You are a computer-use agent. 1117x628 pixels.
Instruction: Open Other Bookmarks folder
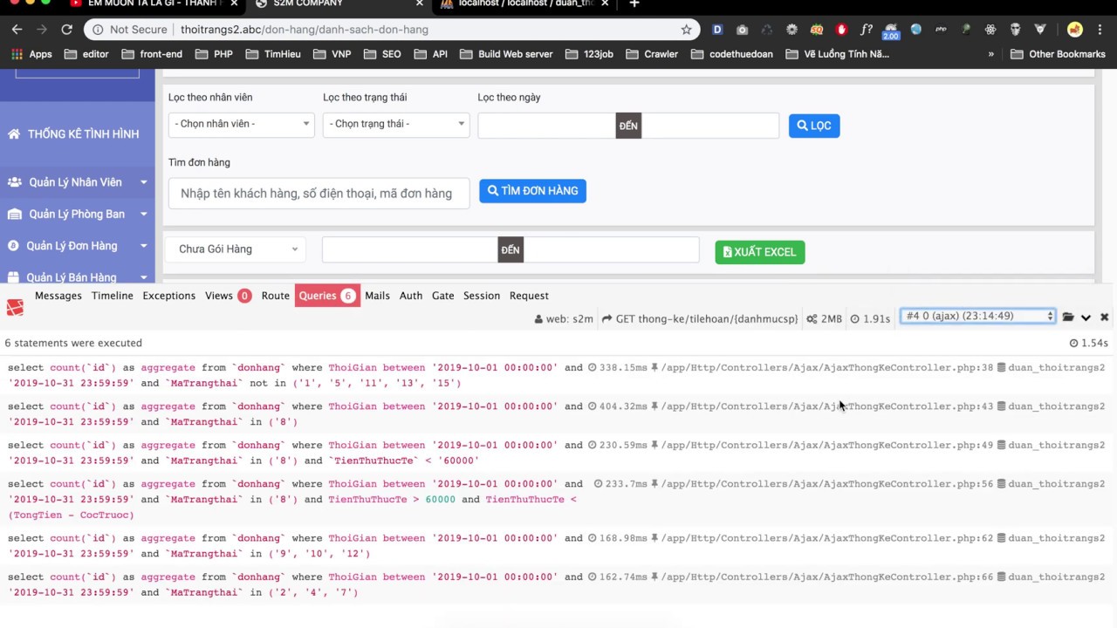tap(1058, 54)
